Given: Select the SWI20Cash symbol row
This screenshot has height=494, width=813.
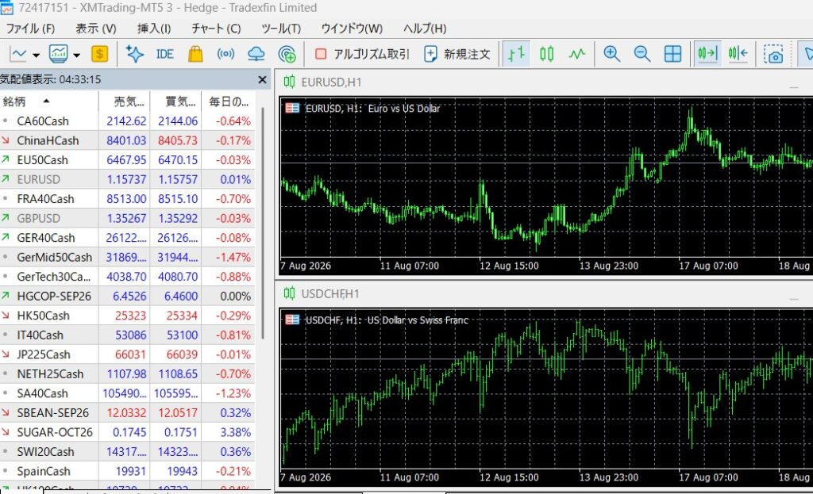Looking at the screenshot, I should (127, 451).
